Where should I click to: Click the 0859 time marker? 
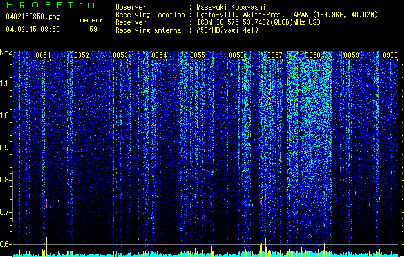click(x=352, y=55)
